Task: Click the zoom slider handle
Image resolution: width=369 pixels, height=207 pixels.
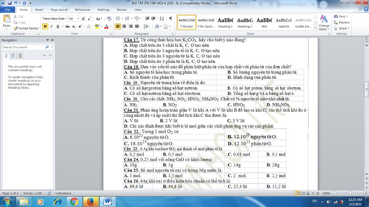Action: click(x=350, y=193)
